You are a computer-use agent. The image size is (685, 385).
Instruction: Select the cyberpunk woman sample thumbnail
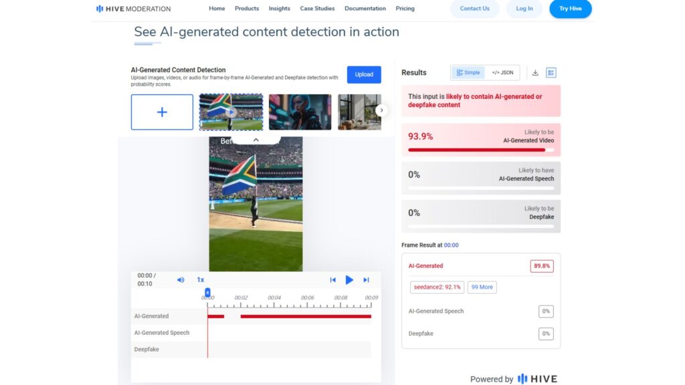pyautogui.click(x=300, y=112)
